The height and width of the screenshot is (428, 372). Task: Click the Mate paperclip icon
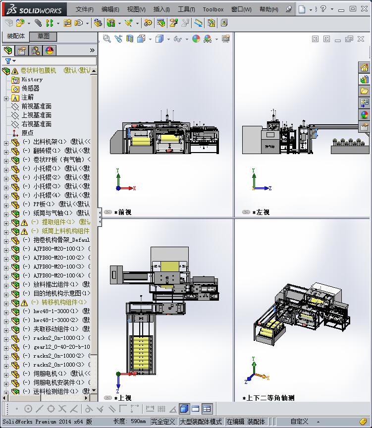pos(38,23)
